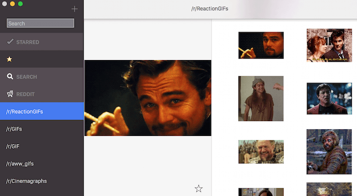
Task: Select /r/ReactionGIFs in the sidebar
Action: coord(42,111)
